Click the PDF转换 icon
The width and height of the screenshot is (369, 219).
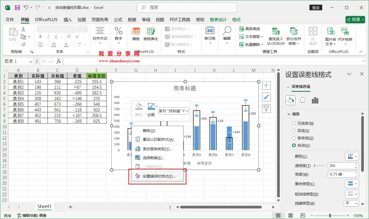(x=345, y=31)
